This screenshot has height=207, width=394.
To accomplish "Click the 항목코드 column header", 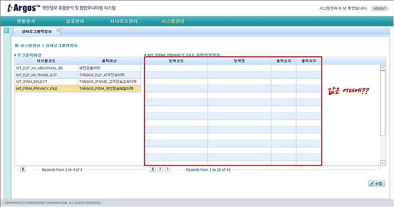I will [x=176, y=61].
